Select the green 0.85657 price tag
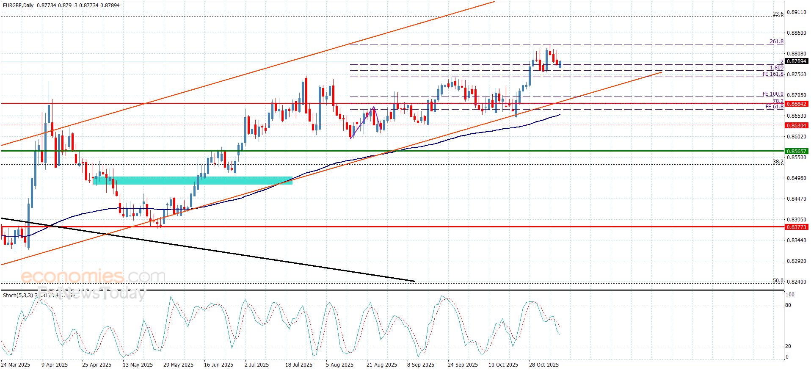811x370 pixels. pos(796,151)
